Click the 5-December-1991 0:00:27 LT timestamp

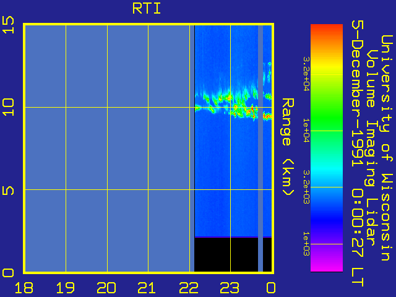point(358,153)
